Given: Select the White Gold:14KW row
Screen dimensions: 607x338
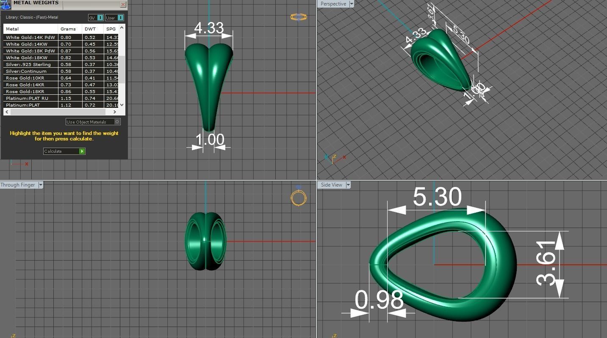Looking at the screenshot, I should [x=61, y=44].
